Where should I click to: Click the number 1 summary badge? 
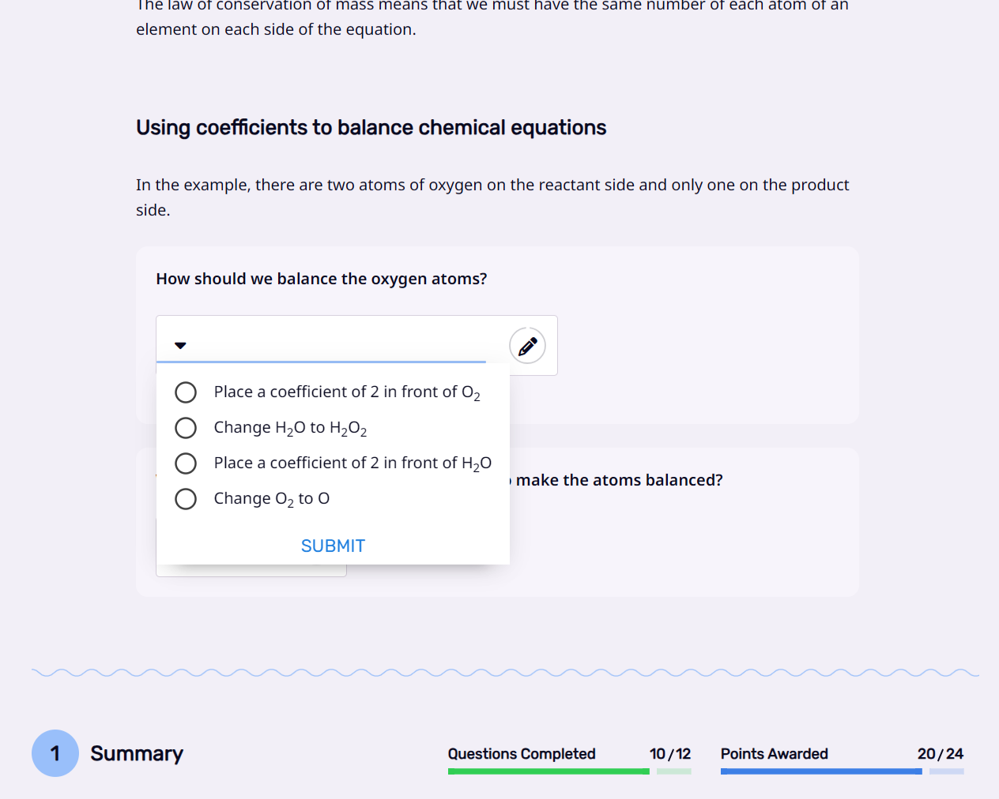55,753
